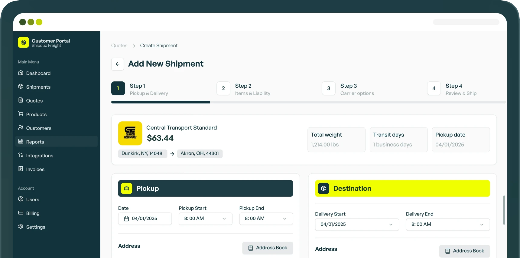This screenshot has height=258, width=520.
Task: Expand the Delivery End time dropdown
Action: point(447,225)
